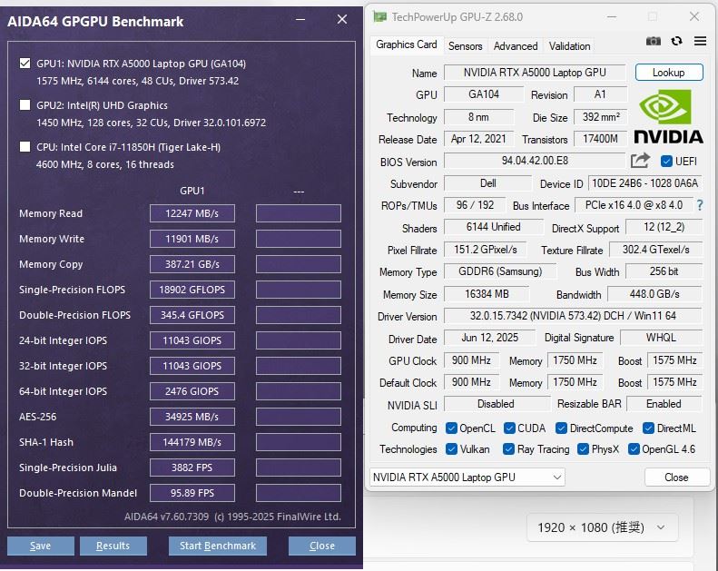
Task: Click the GPU-Z title bar app icon
Action: 379,16
